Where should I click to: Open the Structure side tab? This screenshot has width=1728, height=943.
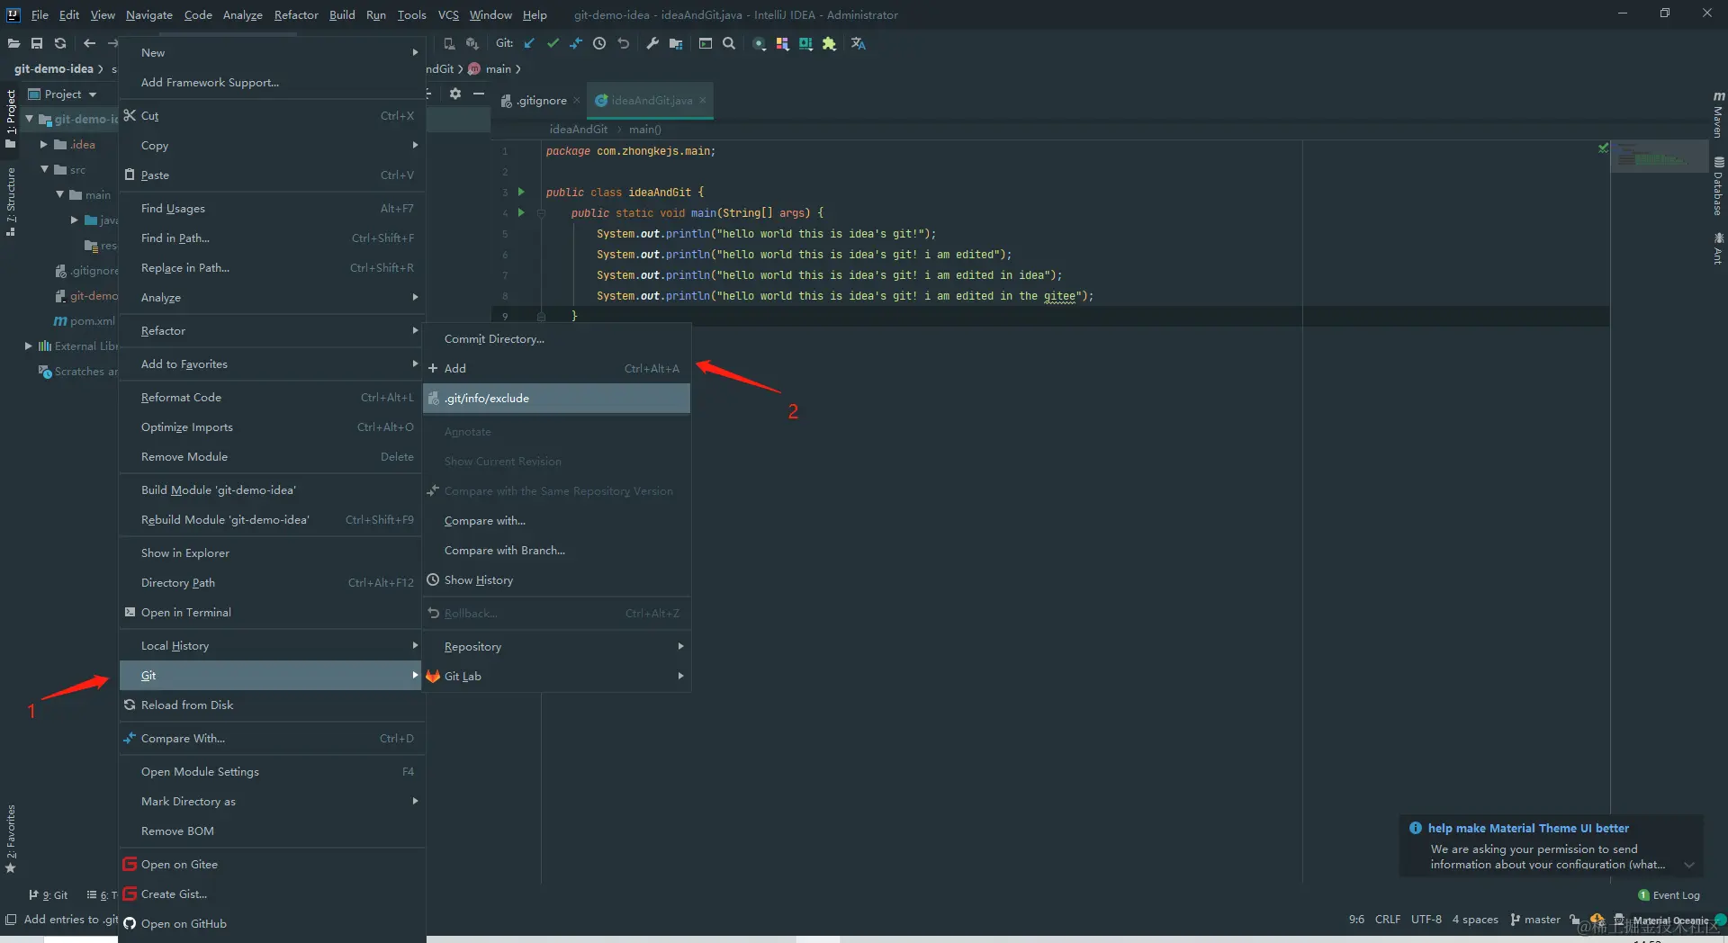click(x=11, y=201)
